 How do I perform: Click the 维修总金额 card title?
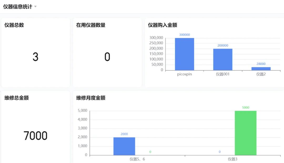pos(17,98)
